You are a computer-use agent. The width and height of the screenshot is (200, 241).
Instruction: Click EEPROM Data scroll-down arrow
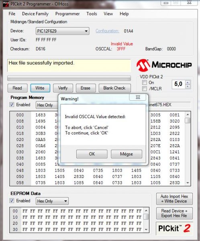tap(146, 229)
